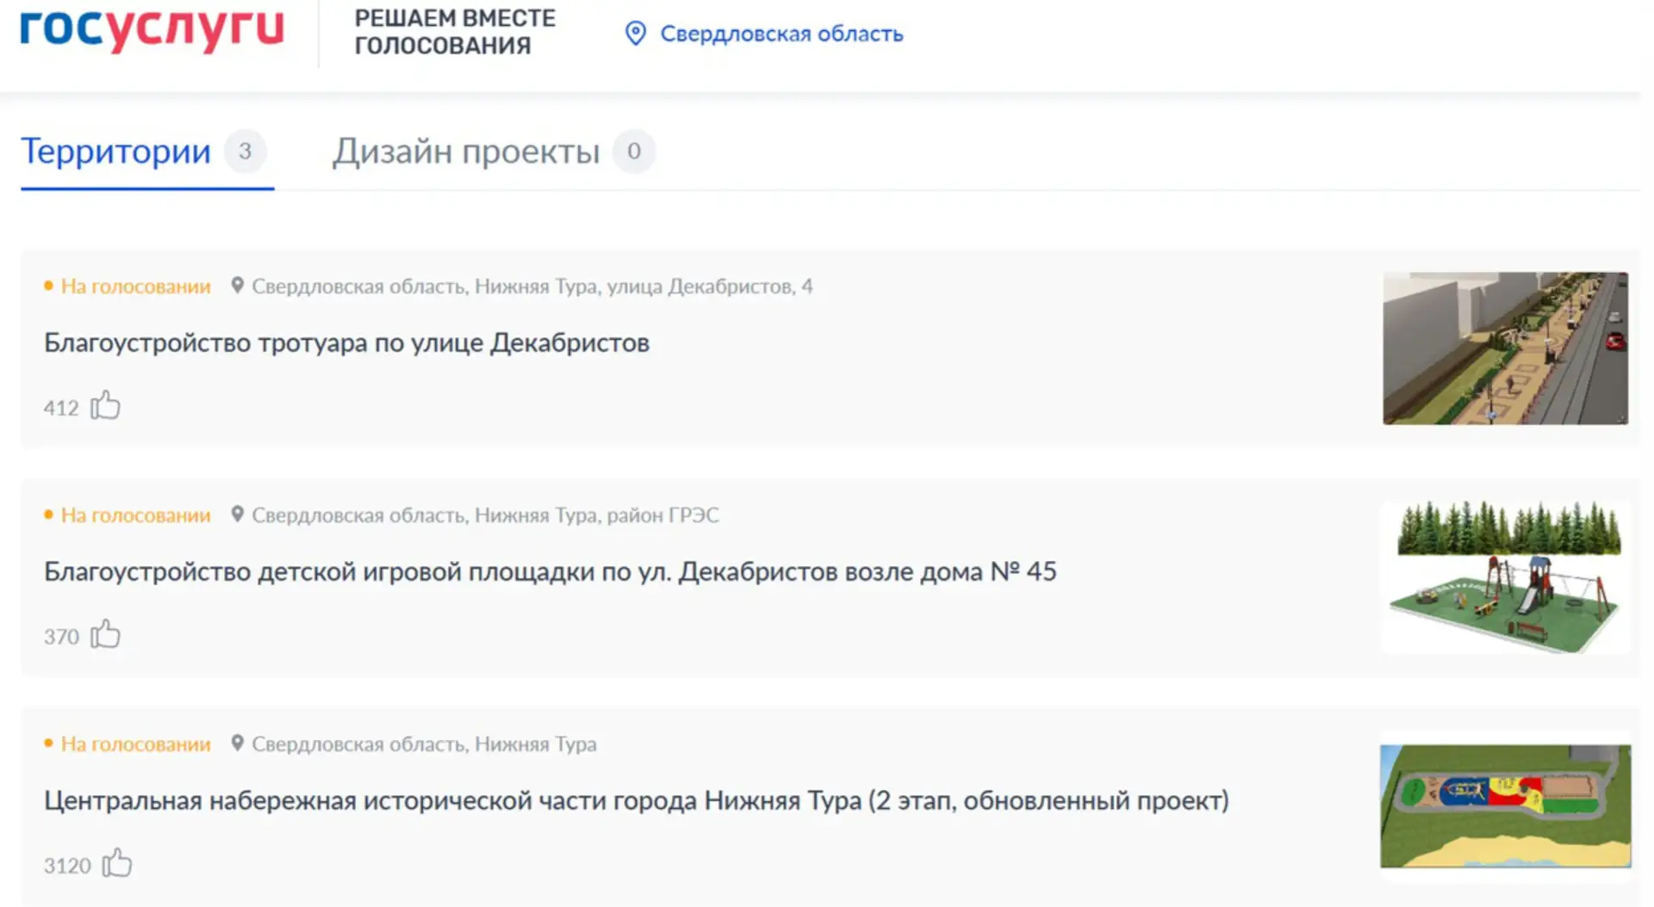Change region via Свердловская область link
This screenshot has height=907, width=1654.
pyautogui.click(x=781, y=34)
